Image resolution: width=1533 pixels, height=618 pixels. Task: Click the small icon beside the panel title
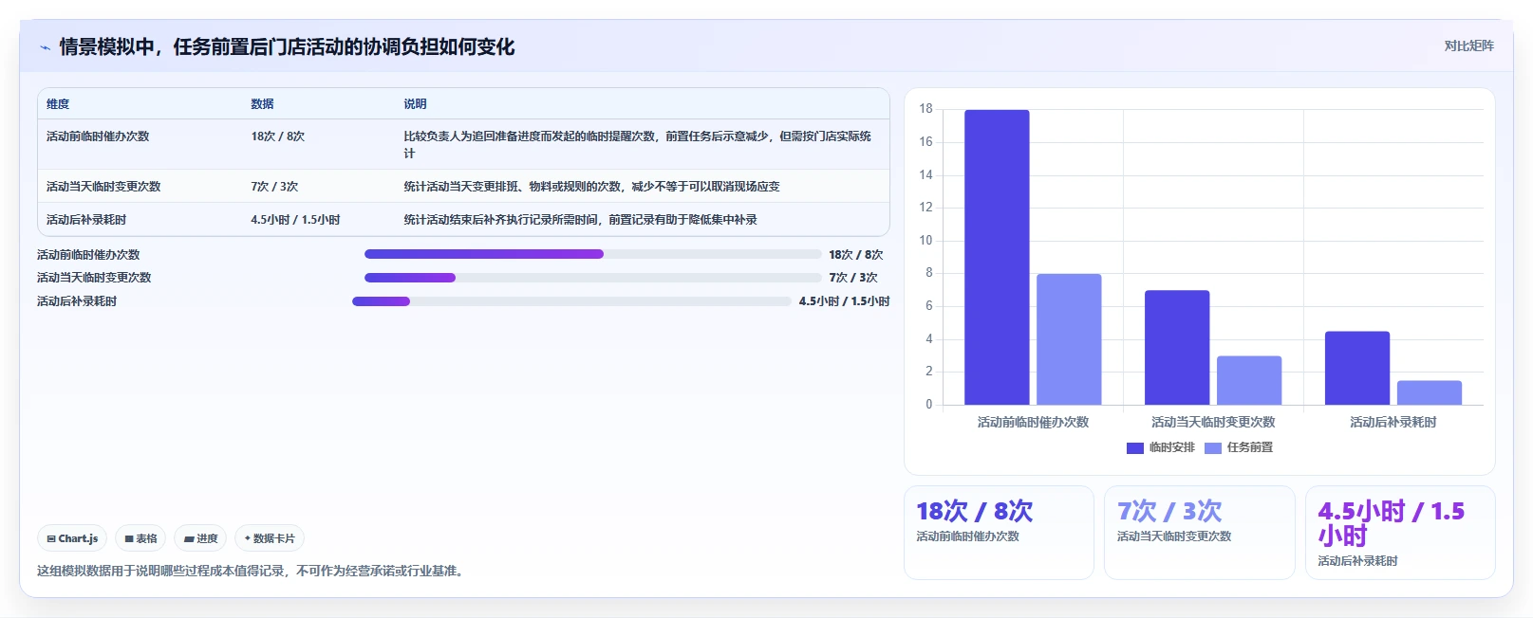[45, 47]
